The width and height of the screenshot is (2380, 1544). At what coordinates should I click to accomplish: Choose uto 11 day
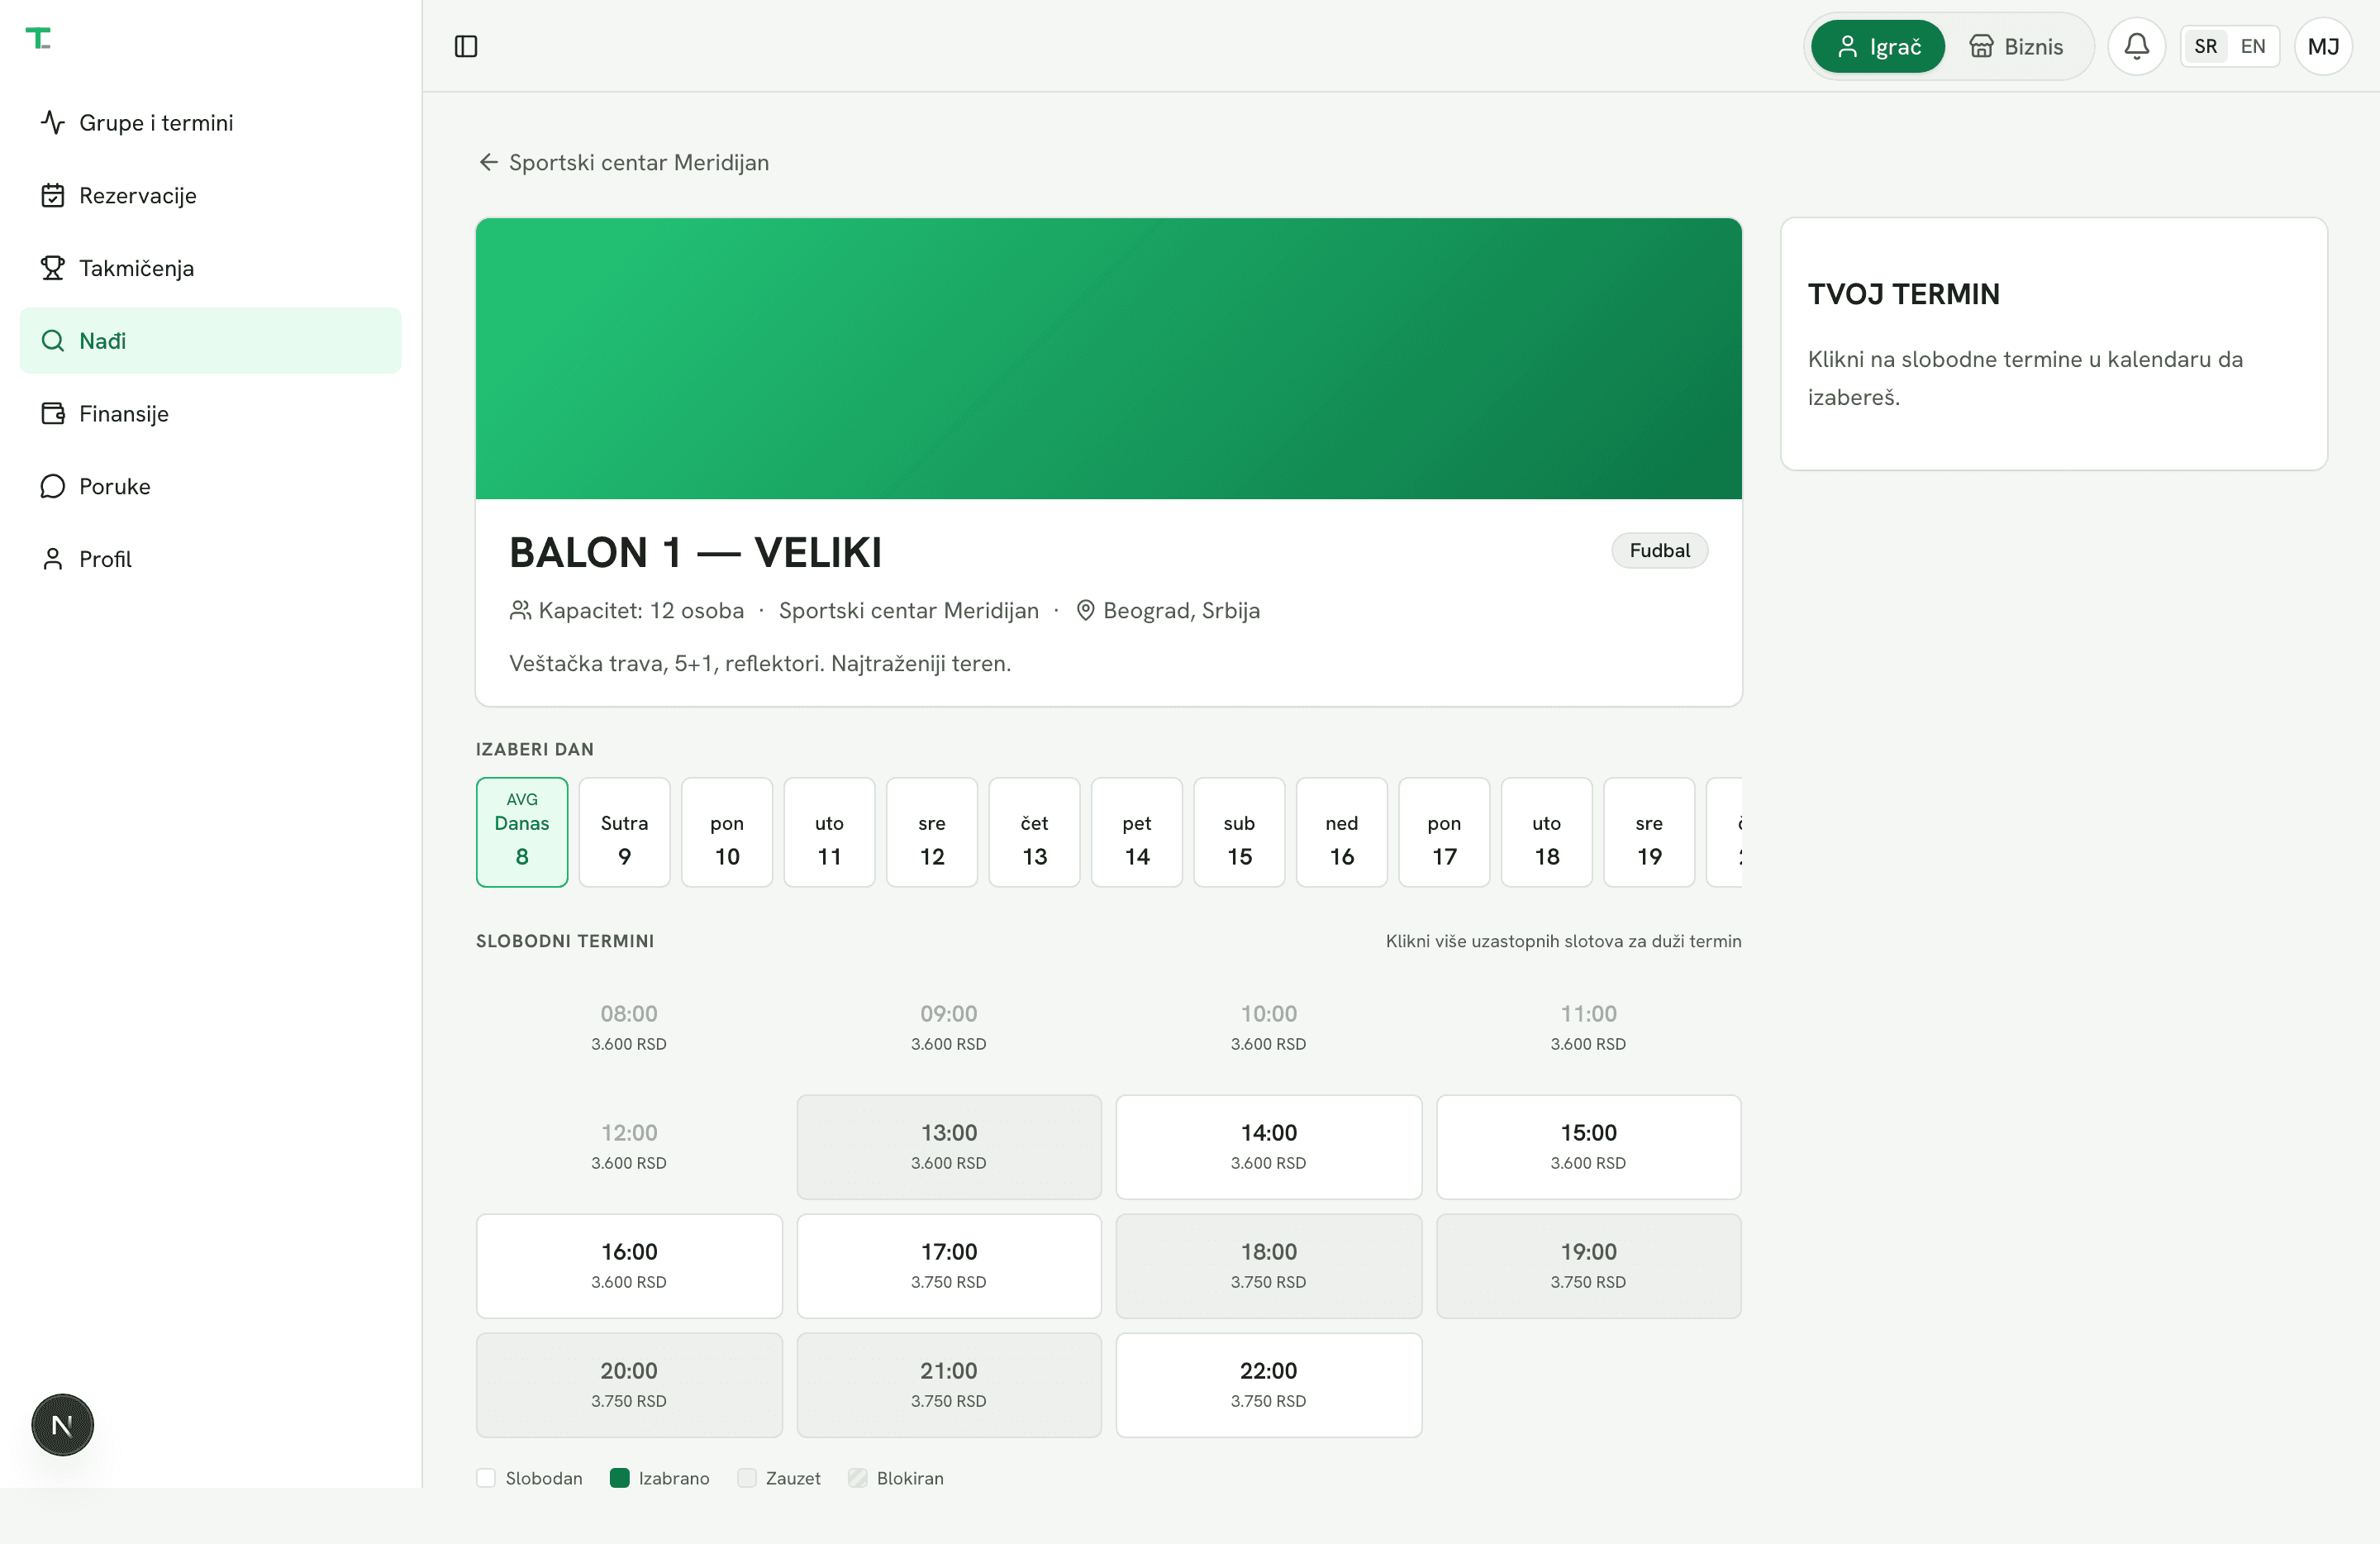click(829, 832)
